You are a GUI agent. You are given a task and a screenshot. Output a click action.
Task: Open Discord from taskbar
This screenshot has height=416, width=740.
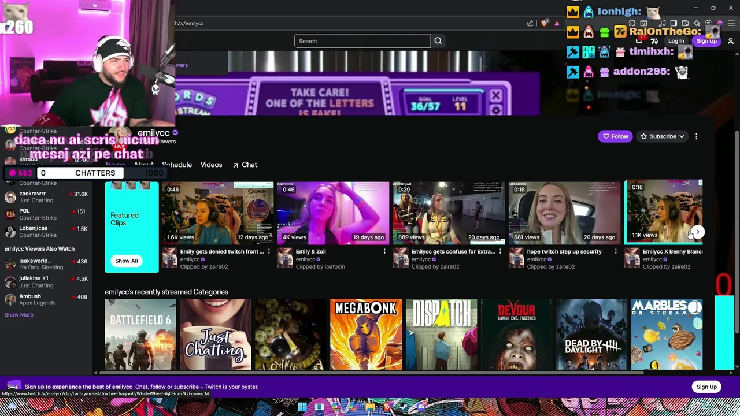tap(421, 407)
